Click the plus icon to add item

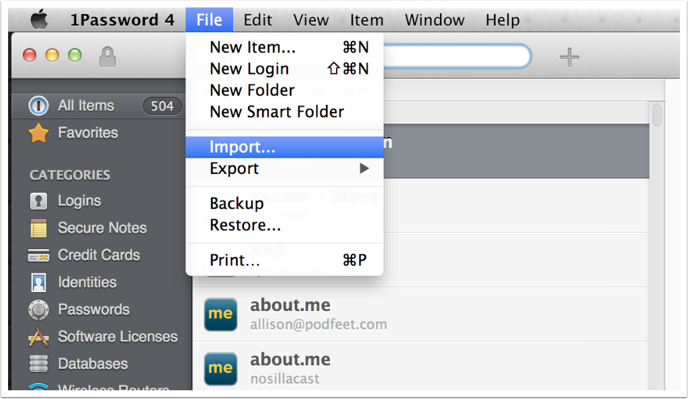point(569,58)
